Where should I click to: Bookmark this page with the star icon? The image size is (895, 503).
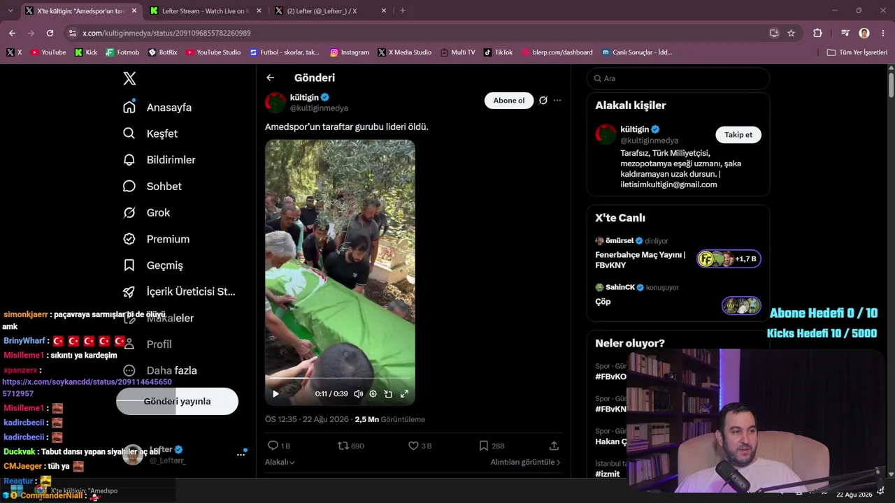pos(792,33)
